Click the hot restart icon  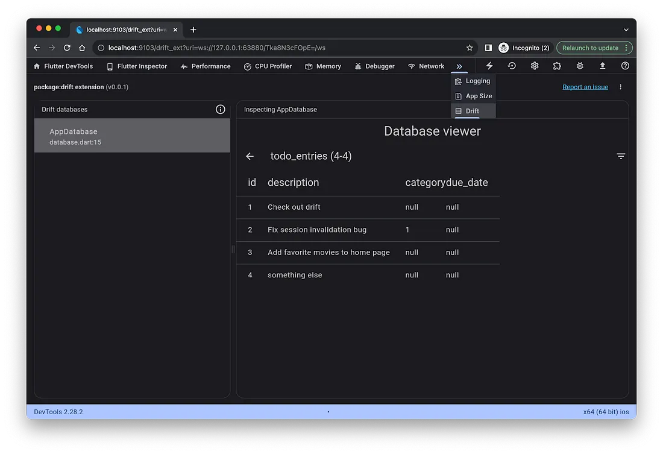[512, 66]
